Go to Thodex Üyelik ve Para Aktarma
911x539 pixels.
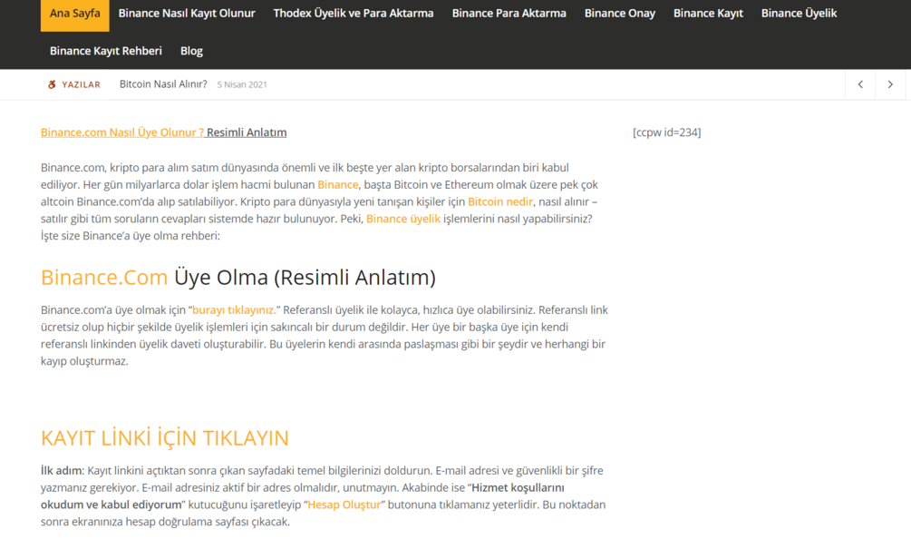click(354, 14)
